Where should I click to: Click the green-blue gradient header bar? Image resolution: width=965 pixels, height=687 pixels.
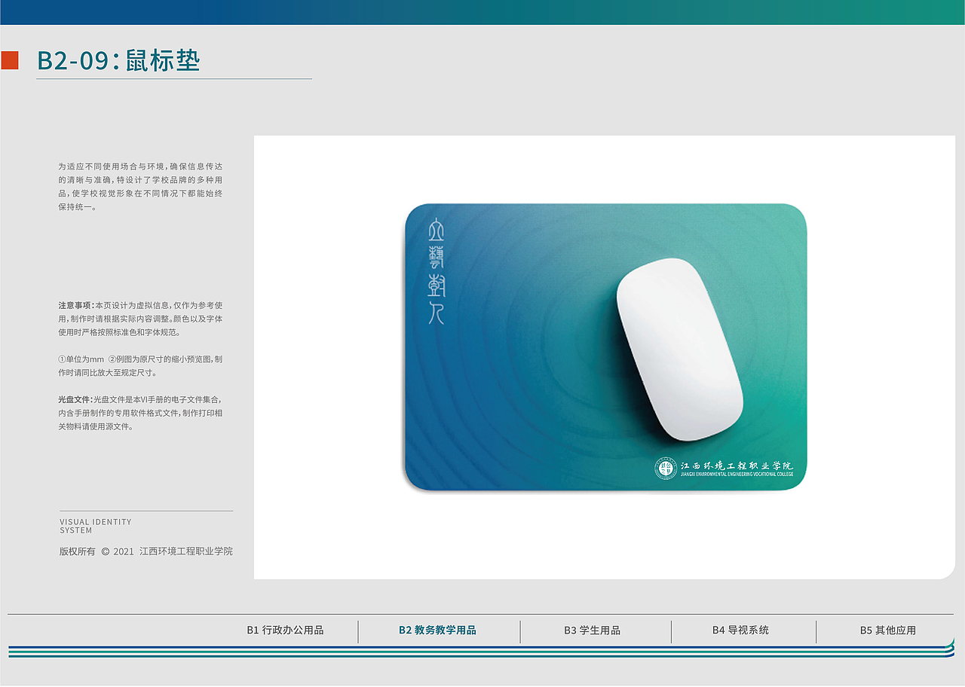point(482,12)
